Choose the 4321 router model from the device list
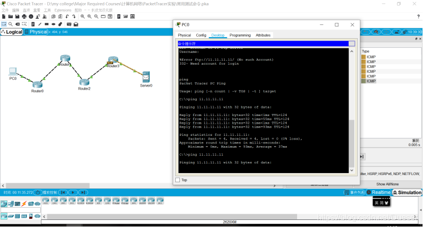Screen dimensions: 423x227 [45, 201]
